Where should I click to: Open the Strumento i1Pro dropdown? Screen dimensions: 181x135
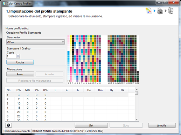click(x=35, y=42)
